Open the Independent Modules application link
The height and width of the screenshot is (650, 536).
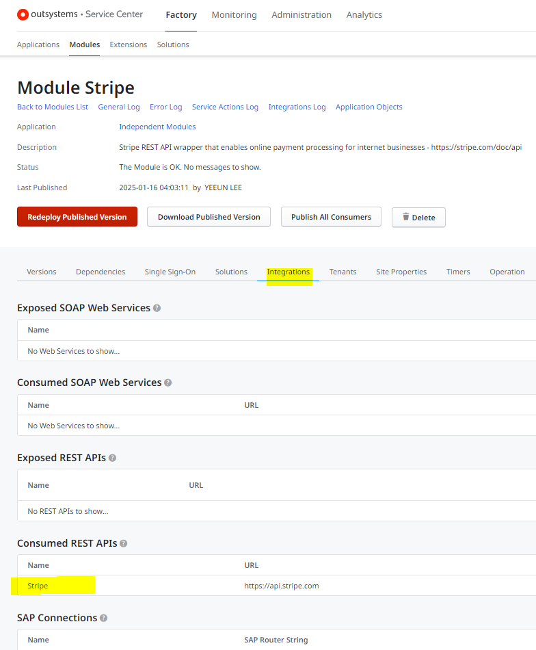[x=157, y=127]
